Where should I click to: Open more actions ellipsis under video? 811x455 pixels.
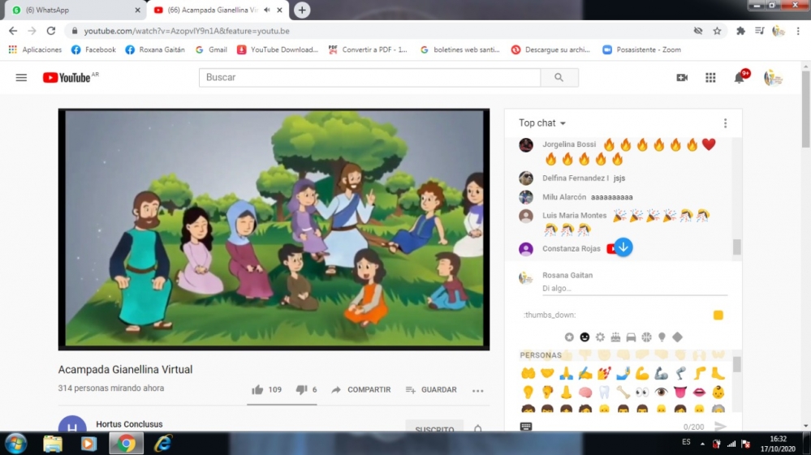(x=478, y=390)
